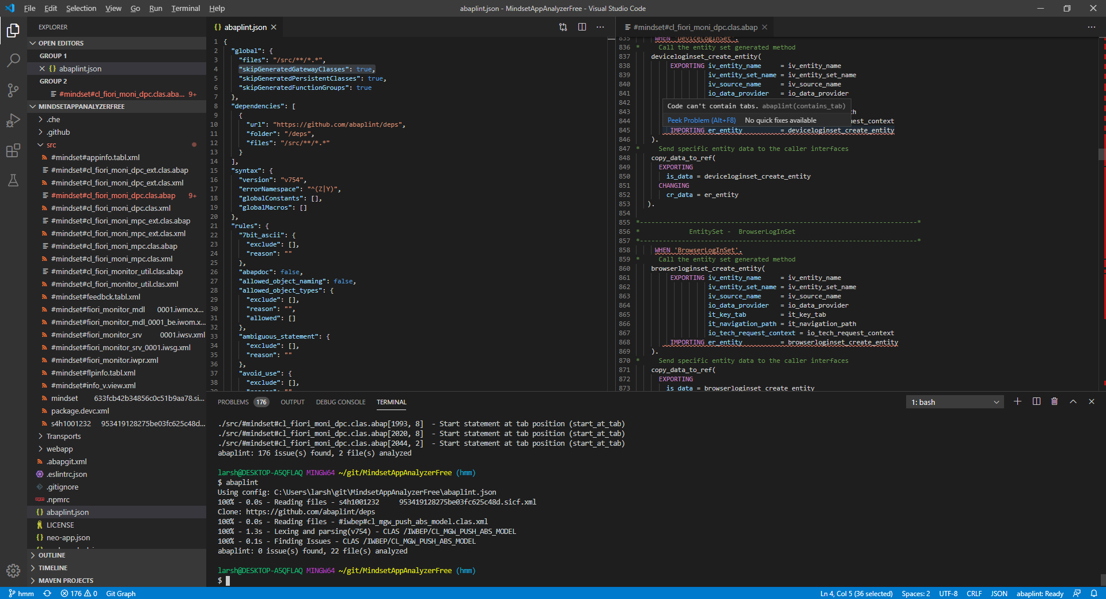Click Git Graph in status bar
Viewport: 1106px width, 599px height.
(121, 593)
